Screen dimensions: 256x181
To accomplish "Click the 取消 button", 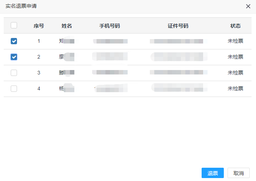I will (x=239, y=173).
